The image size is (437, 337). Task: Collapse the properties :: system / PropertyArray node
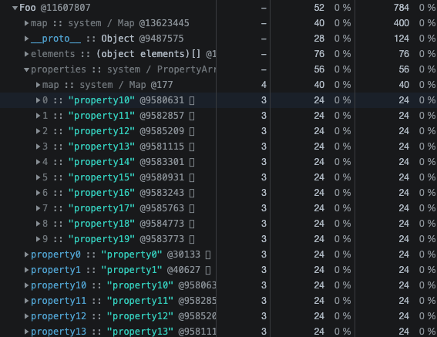pyautogui.click(x=26, y=69)
